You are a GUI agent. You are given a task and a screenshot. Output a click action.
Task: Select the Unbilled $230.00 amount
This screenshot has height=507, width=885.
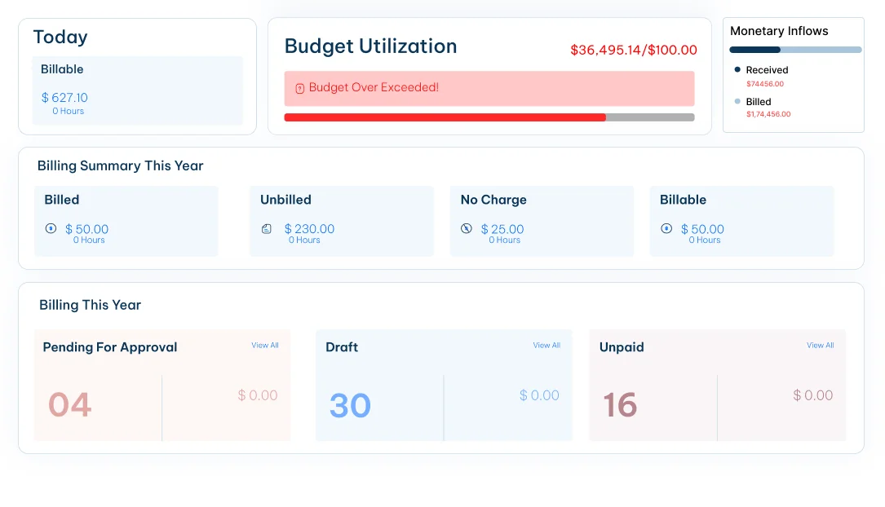coord(309,229)
